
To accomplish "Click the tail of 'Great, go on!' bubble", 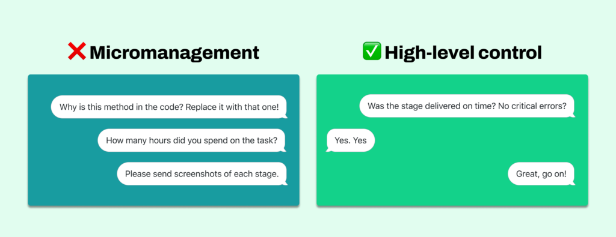I will 573,183.
